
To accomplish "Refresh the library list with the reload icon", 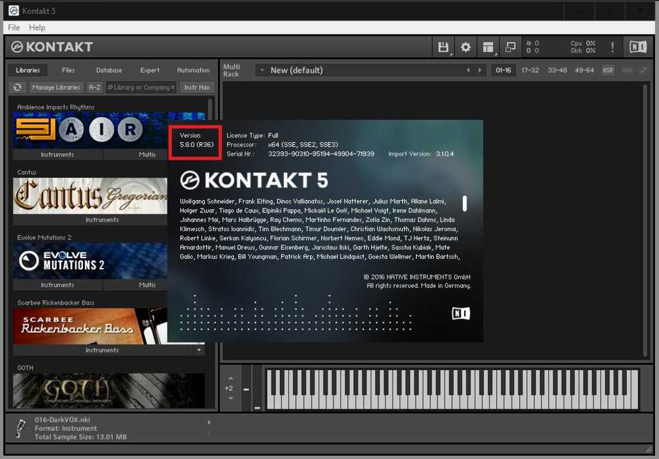I will 17,88.
